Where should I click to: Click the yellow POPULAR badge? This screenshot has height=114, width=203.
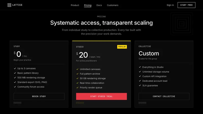point(122,47)
